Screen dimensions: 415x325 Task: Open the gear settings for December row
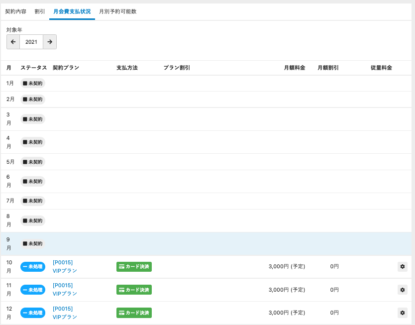pos(403,313)
